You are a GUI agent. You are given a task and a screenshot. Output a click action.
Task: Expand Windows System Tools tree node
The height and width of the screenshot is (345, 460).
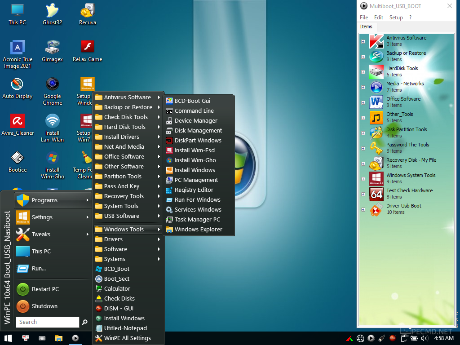click(363, 179)
